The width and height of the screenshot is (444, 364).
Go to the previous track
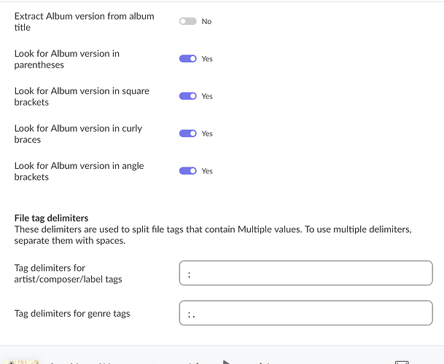coord(194,363)
